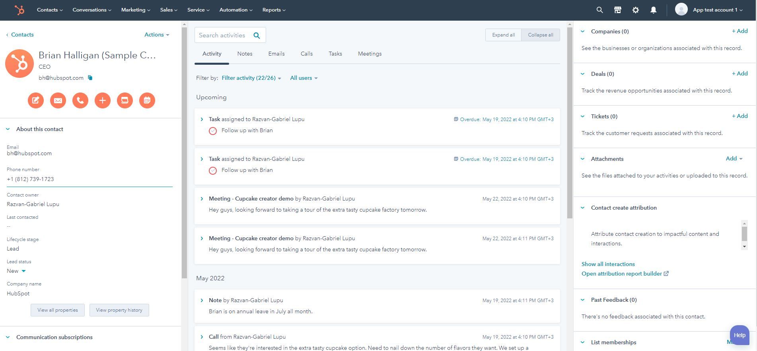This screenshot has width=757, height=351.
Task: Click View property history
Action: (119, 310)
